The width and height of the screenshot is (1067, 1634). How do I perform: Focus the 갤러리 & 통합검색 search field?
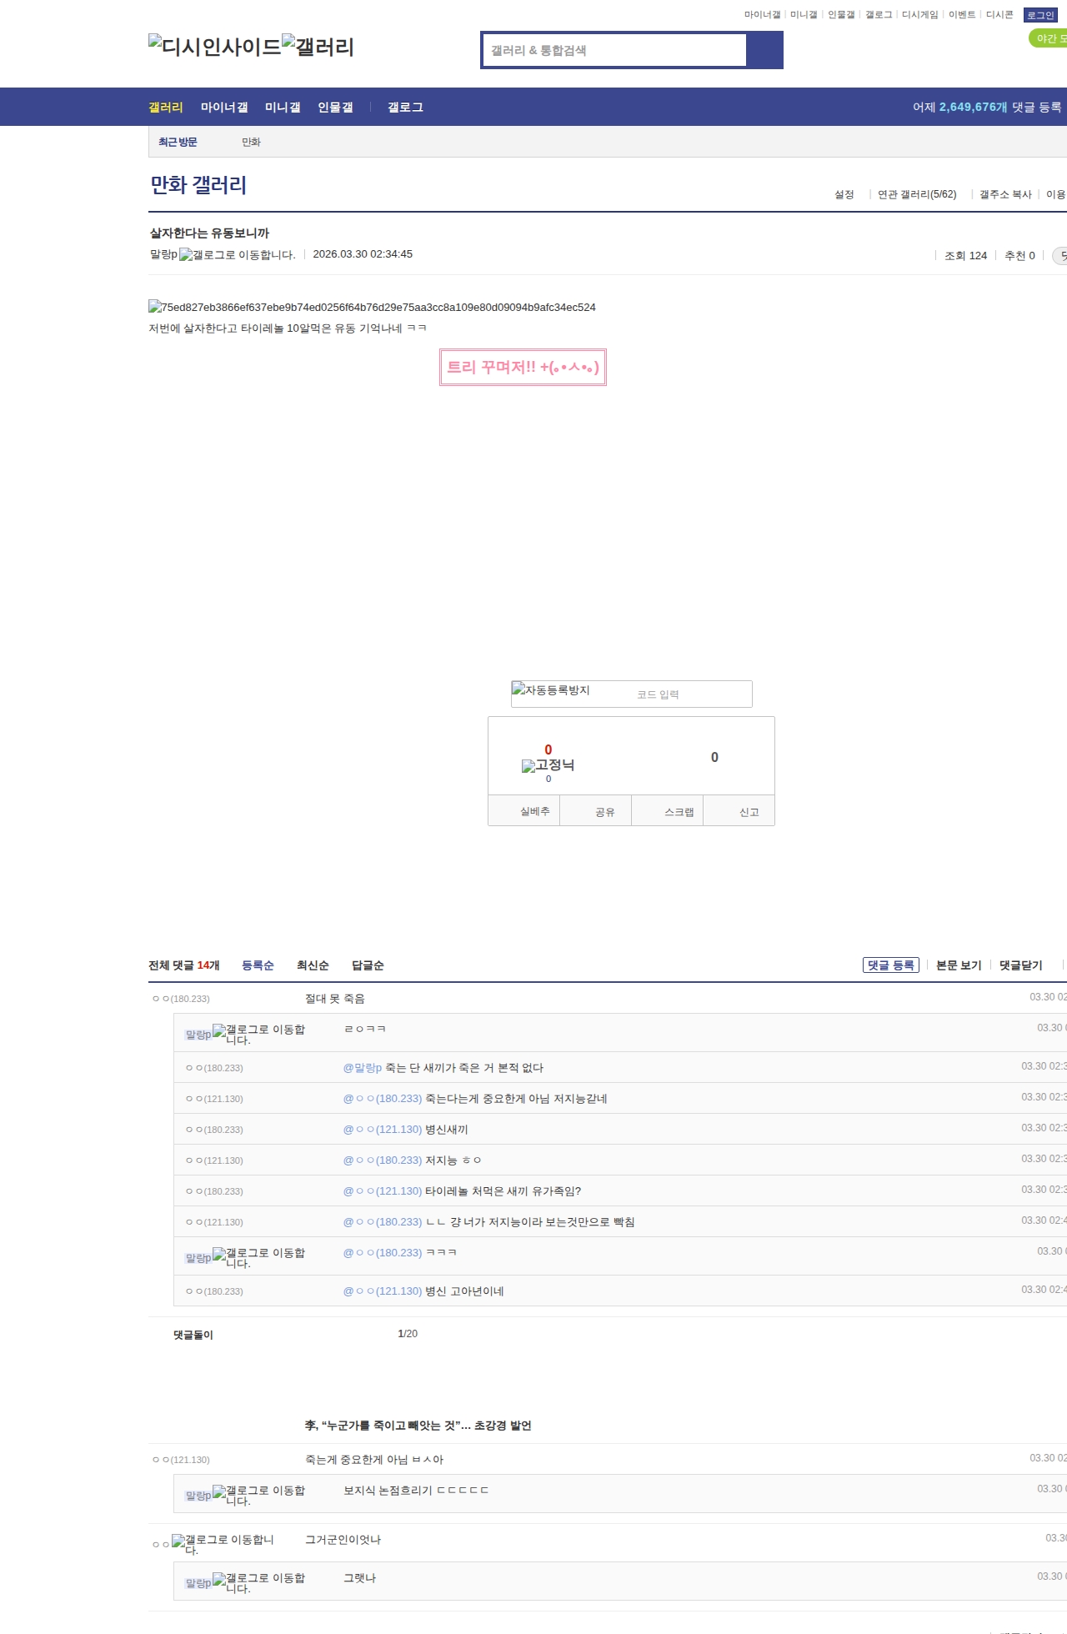pos(614,50)
